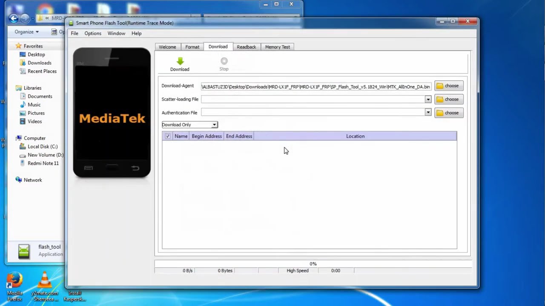Click the Download-Agent path field
Image resolution: width=545 pixels, height=306 pixels.
[316, 87]
